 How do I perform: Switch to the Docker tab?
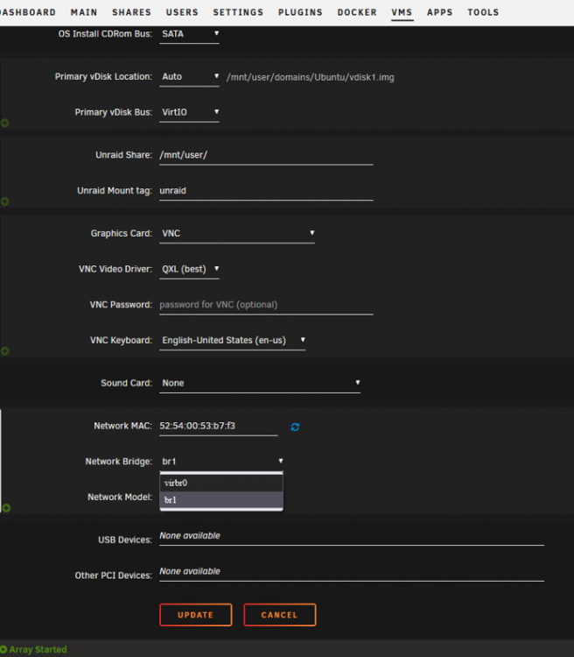[357, 12]
